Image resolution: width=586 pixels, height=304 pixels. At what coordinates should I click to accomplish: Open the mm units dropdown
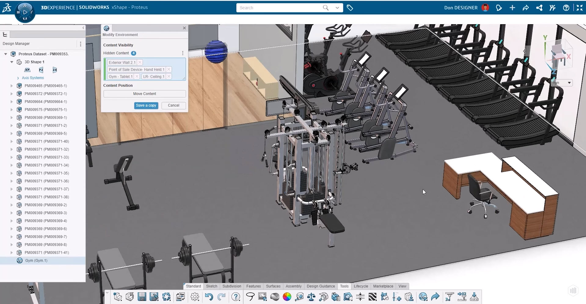pos(569,83)
